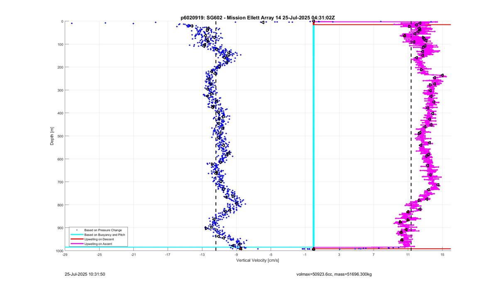Select the 'Depth [m]' y-axis label
The height and width of the screenshot is (282, 498).
click(52, 136)
